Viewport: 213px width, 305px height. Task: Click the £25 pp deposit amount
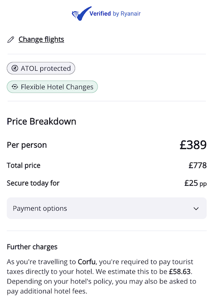tap(196, 183)
